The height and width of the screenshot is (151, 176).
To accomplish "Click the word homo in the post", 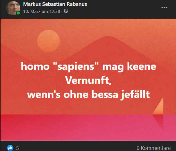I will 35,66.
